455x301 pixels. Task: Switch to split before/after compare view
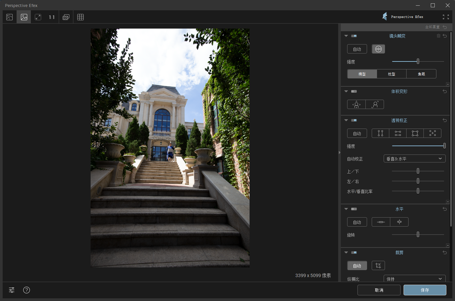pyautogui.click(x=10, y=17)
